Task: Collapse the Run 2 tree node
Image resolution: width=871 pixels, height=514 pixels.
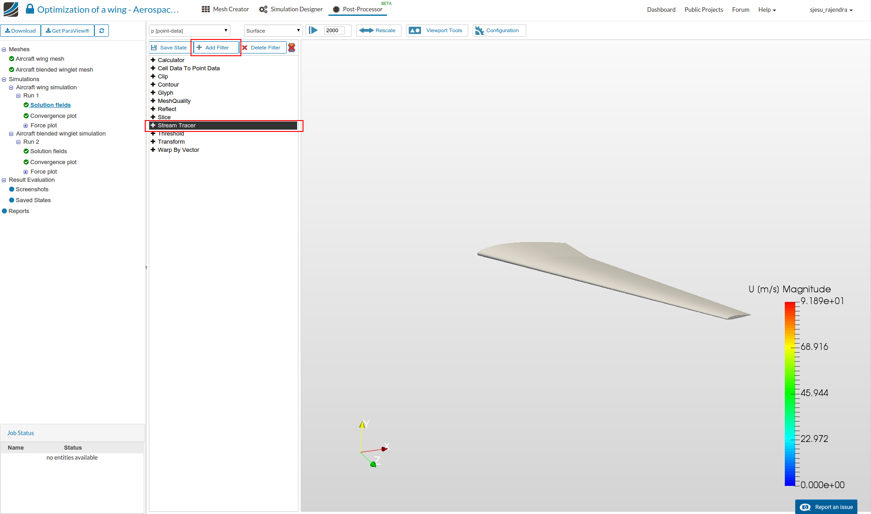Action: [x=19, y=142]
